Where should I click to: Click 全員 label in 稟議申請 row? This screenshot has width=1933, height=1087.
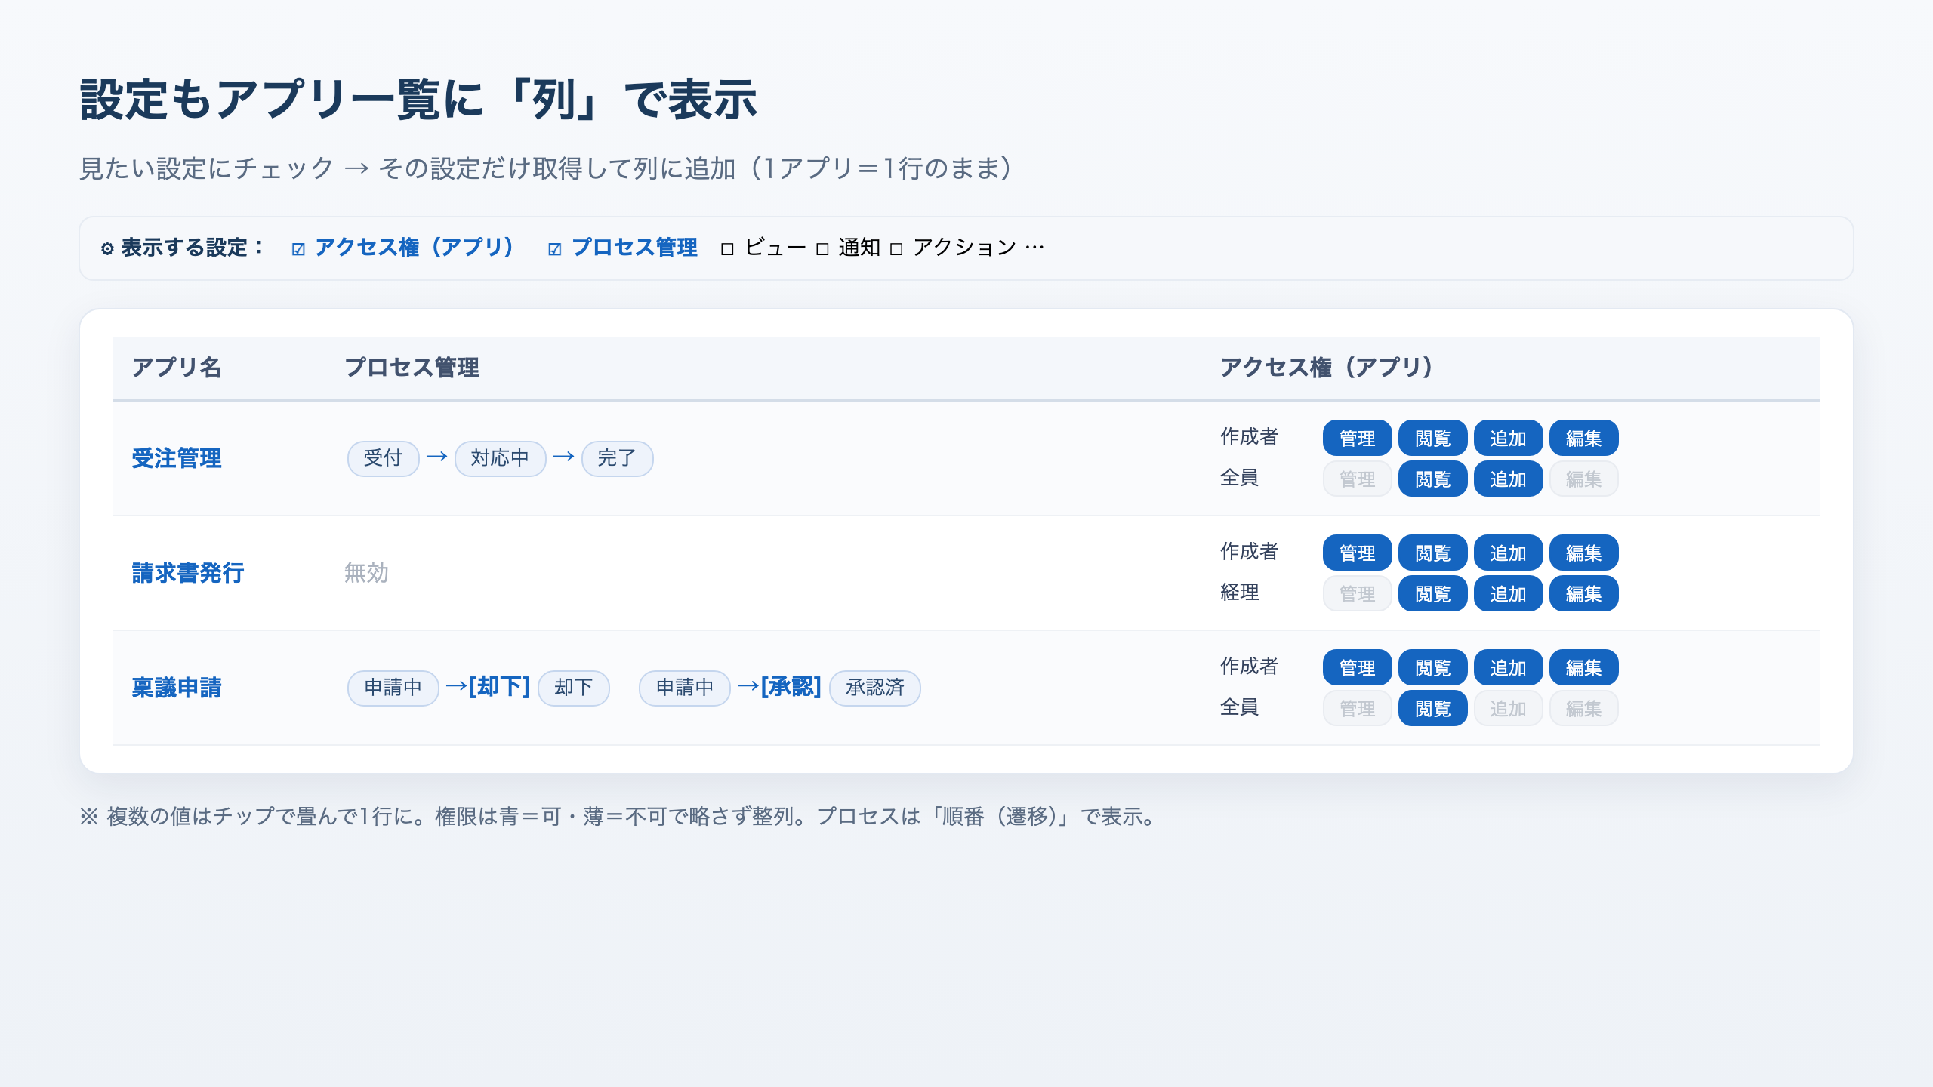coord(1239,707)
